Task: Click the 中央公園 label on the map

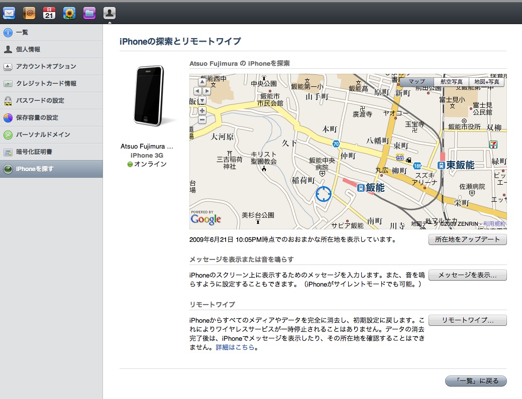Action: coord(264,83)
